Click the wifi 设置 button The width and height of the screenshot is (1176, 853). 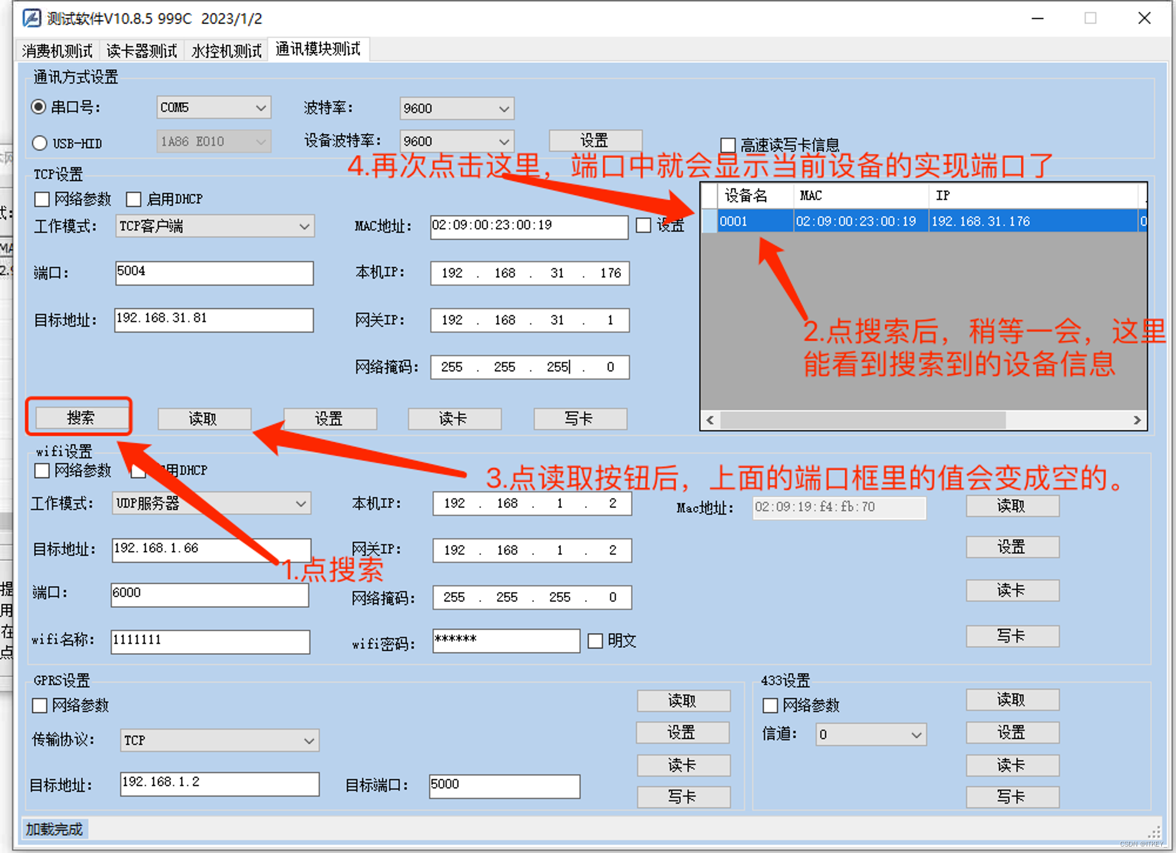pyautogui.click(x=1013, y=547)
